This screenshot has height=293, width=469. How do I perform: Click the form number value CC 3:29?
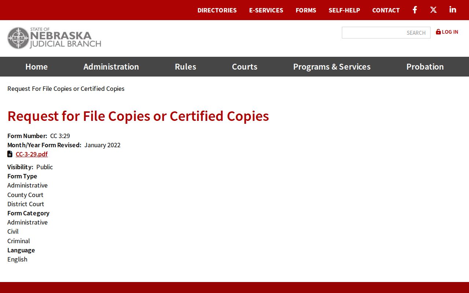tap(60, 136)
